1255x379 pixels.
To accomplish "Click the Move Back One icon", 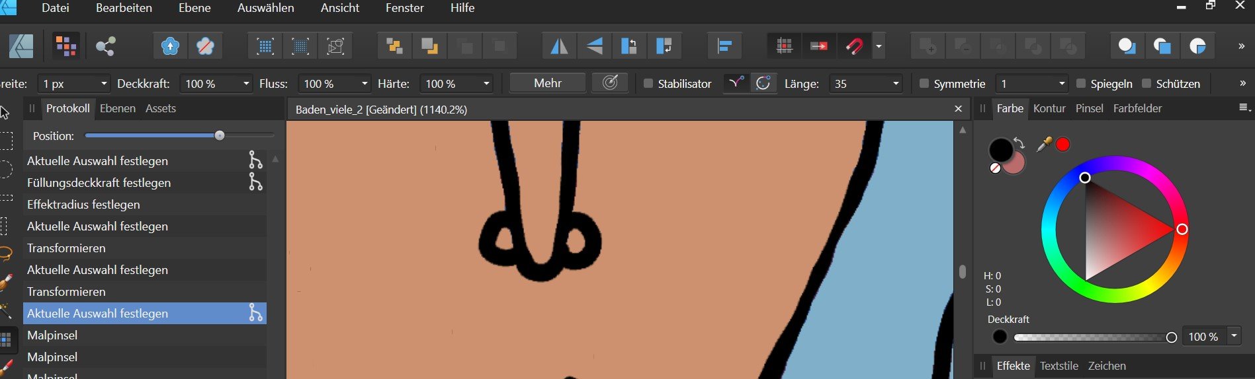I will click(430, 46).
